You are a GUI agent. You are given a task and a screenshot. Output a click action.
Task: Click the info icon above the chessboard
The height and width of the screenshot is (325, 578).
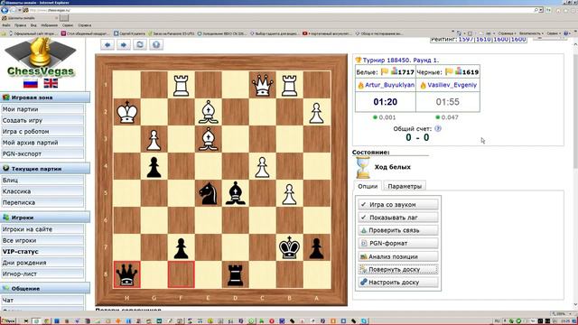156,44
